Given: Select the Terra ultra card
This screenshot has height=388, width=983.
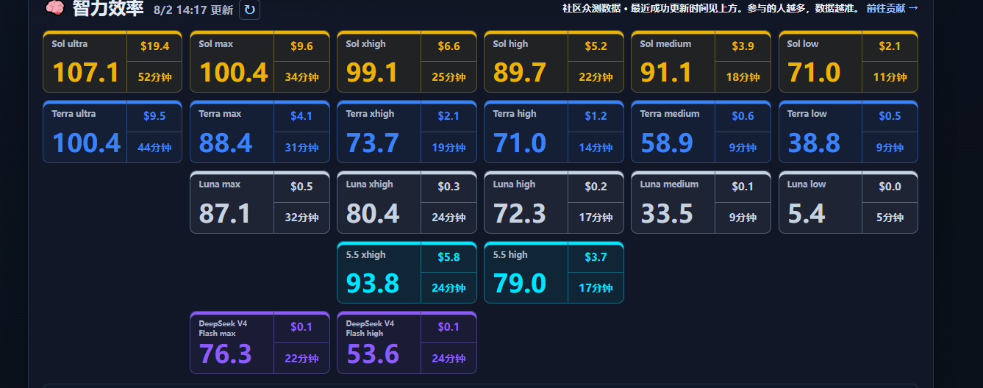Looking at the screenshot, I should point(112,132).
